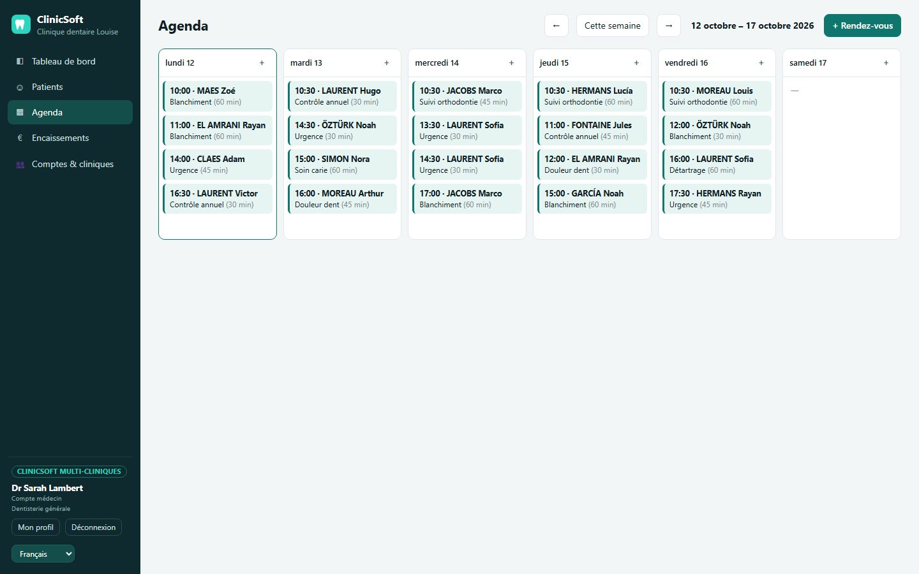Open the 15:00 GARCÍA Noah appointment
This screenshot has height=574, width=919.
click(592, 199)
